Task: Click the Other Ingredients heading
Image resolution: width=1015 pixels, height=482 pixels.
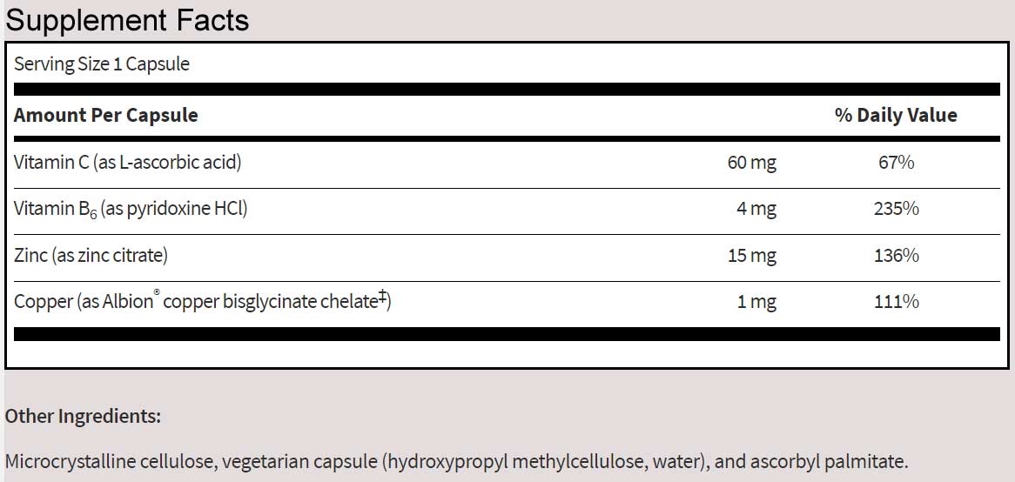Action: point(83,416)
